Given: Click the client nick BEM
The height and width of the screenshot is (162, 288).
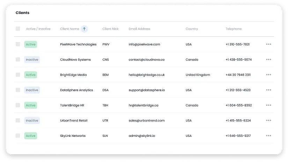Looking at the screenshot, I should pyautogui.click(x=106, y=75).
